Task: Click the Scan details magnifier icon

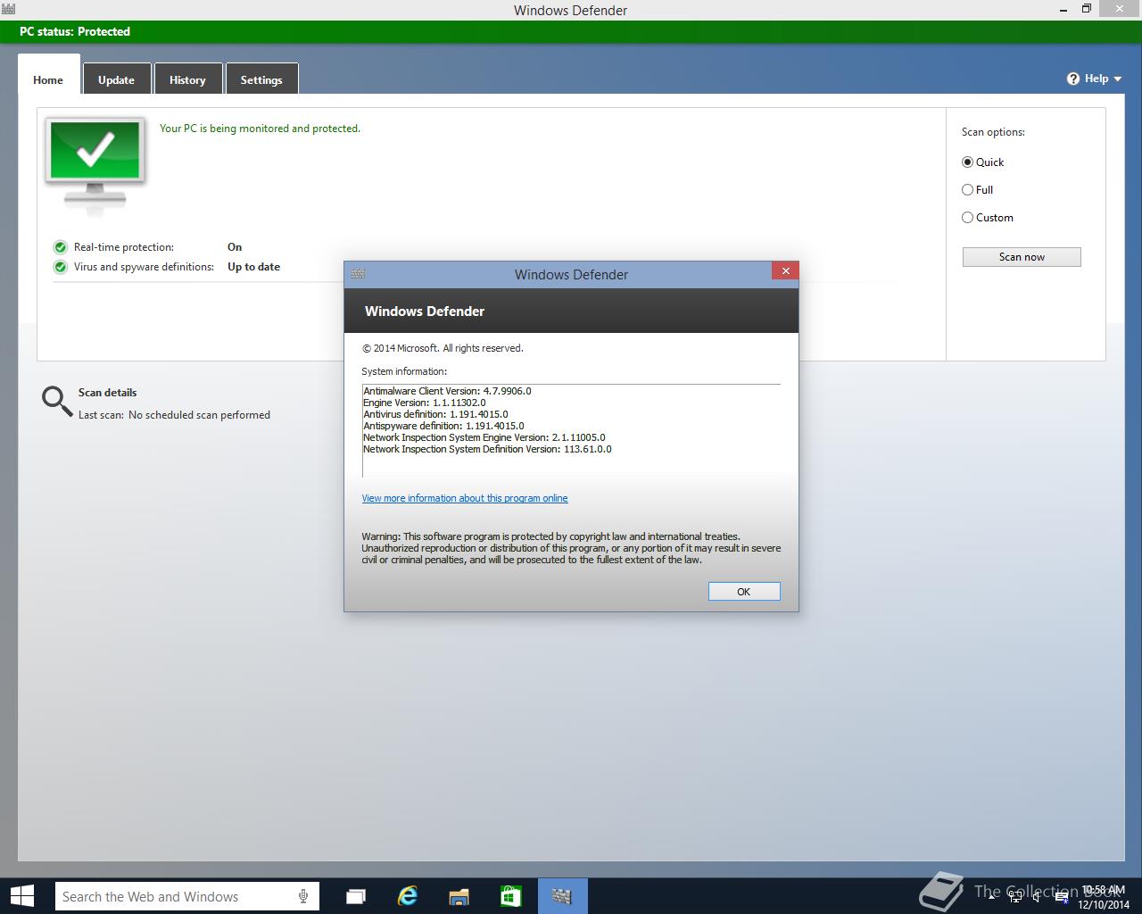Action: 57,402
